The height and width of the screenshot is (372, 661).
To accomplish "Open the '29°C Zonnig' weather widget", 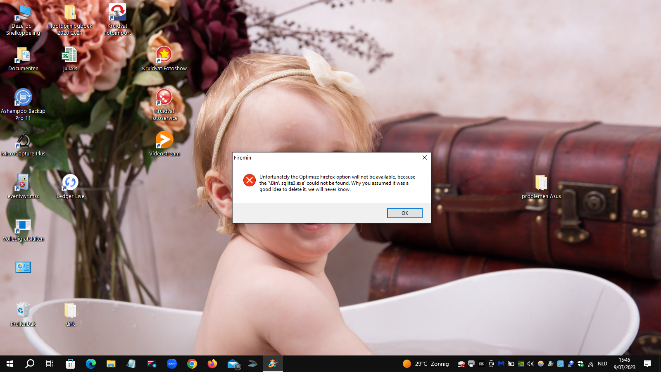I will point(426,364).
